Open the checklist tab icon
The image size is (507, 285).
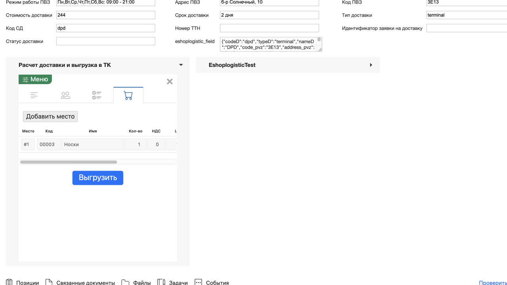pos(97,95)
